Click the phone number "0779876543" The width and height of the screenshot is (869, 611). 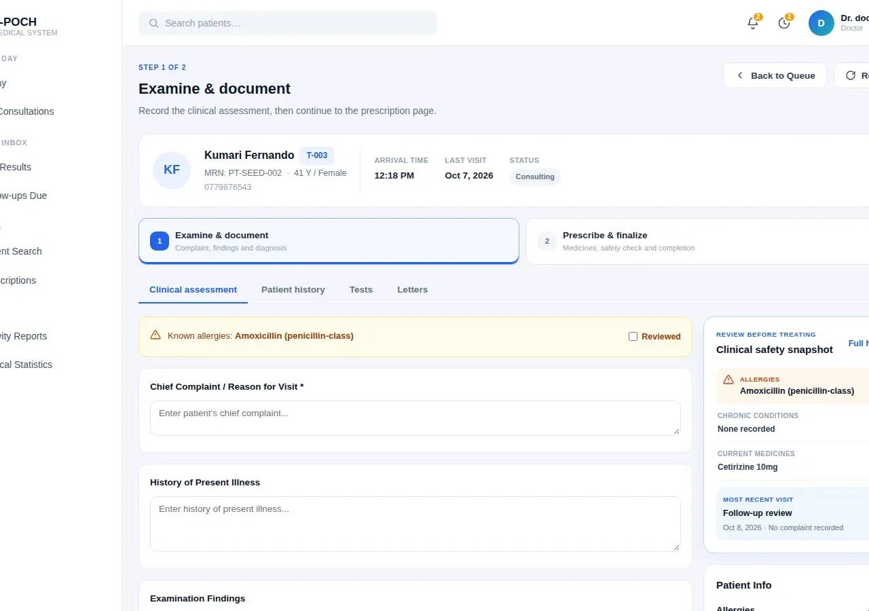click(228, 187)
